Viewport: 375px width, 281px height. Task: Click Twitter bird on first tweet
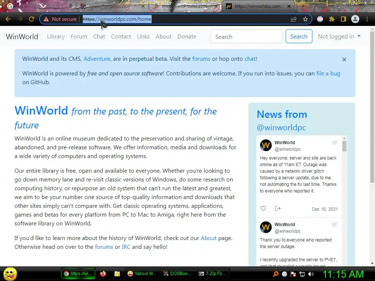pyautogui.click(x=334, y=143)
